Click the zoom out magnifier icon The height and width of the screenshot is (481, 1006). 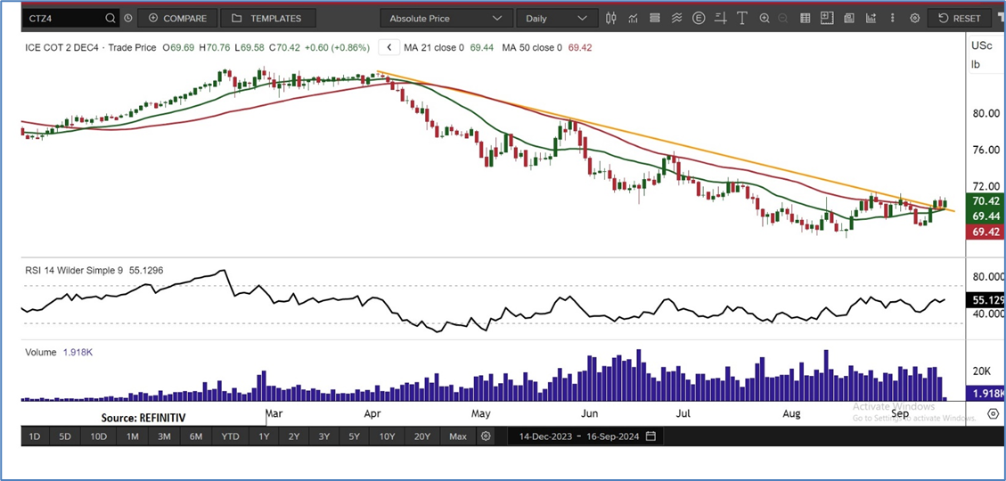point(783,19)
